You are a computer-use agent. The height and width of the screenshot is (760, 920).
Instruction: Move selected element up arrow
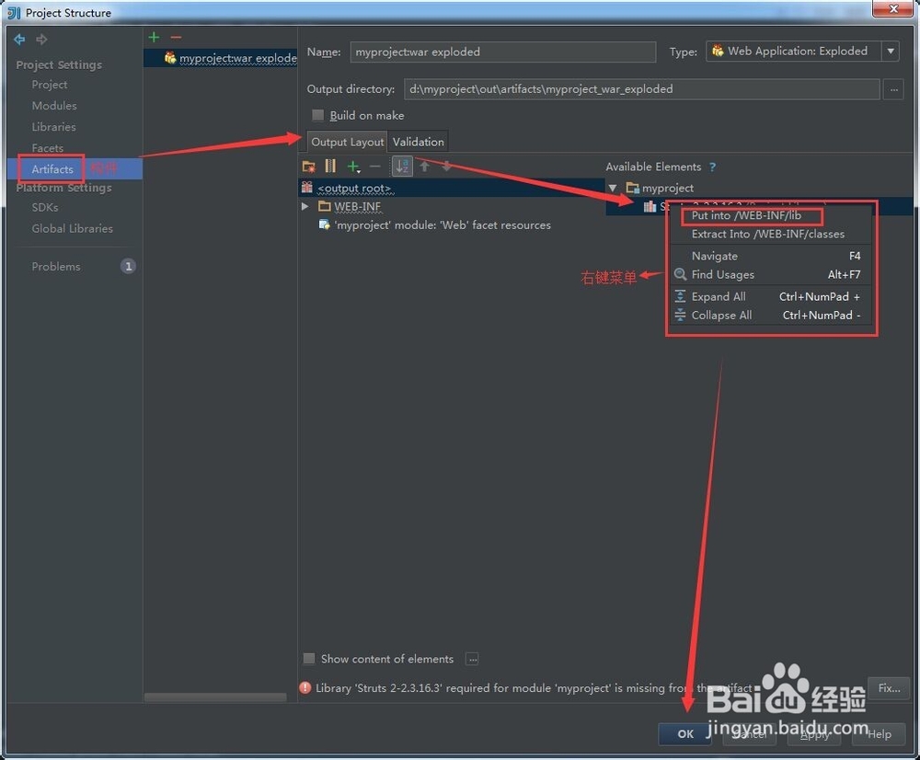coord(425,167)
